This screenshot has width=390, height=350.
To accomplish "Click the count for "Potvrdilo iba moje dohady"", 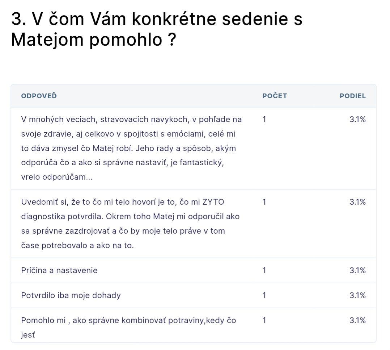I will (264, 295).
